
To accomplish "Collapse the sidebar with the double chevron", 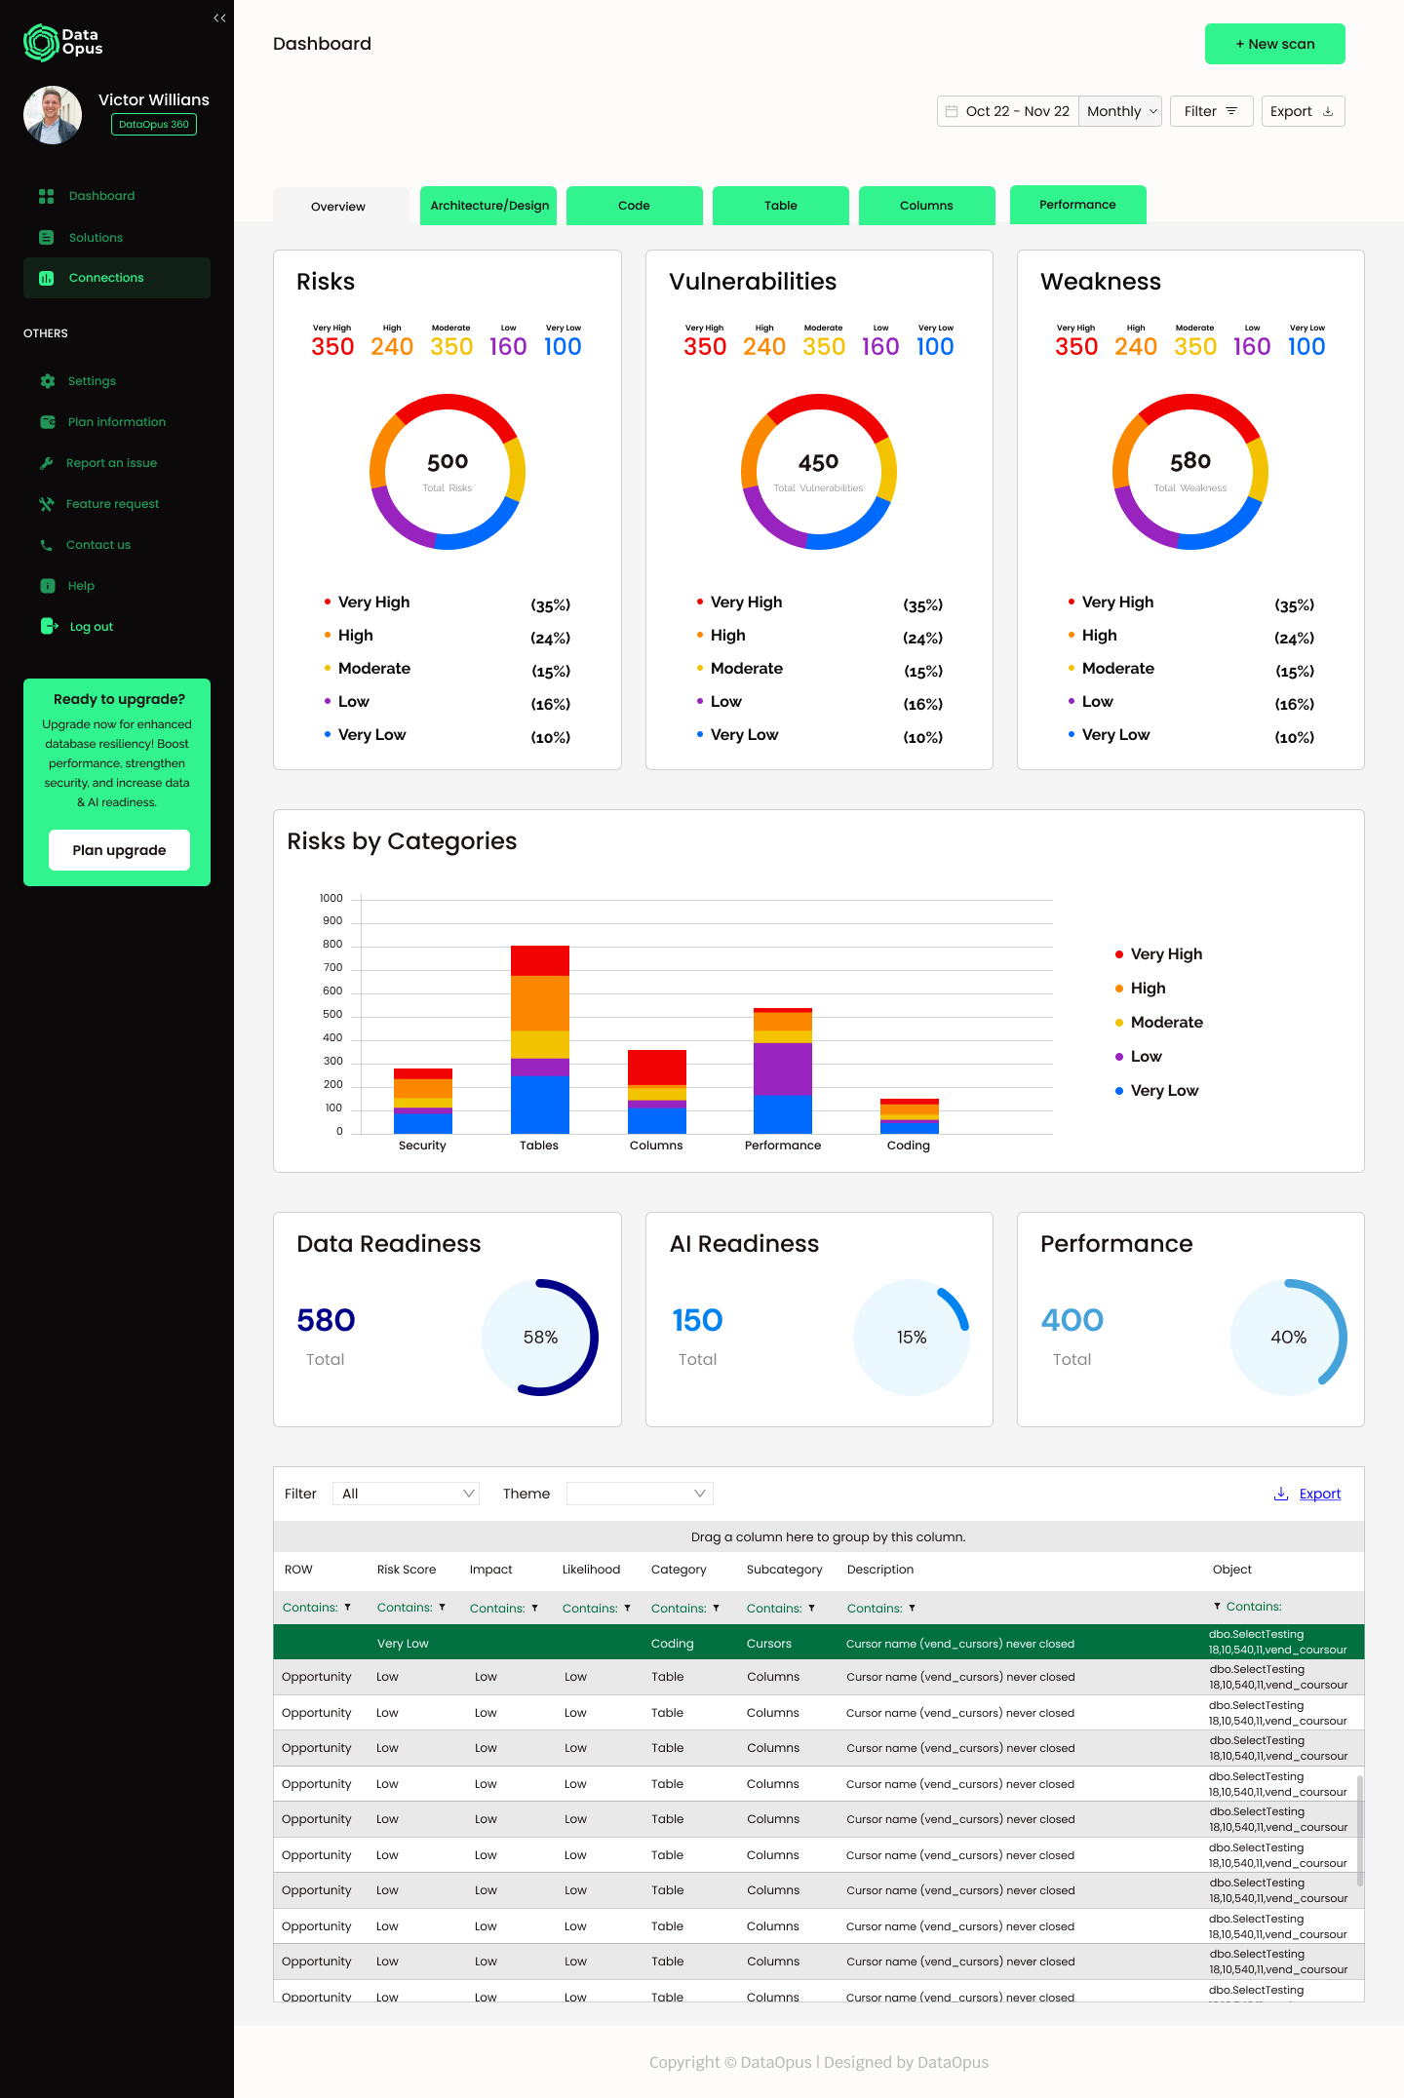I will [219, 18].
